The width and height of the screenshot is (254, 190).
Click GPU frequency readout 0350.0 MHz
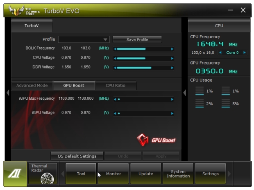point(217,71)
